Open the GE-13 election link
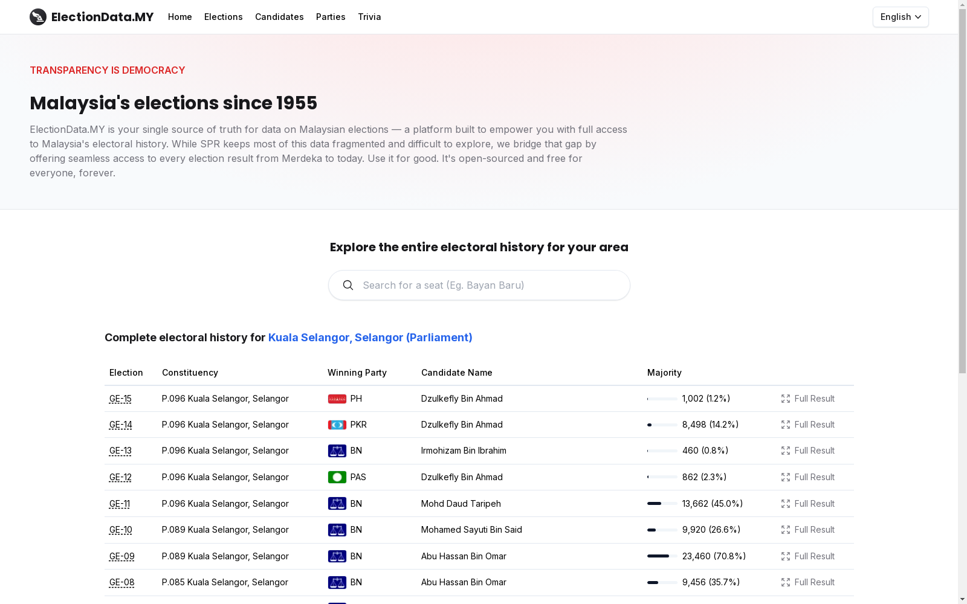 (x=120, y=451)
